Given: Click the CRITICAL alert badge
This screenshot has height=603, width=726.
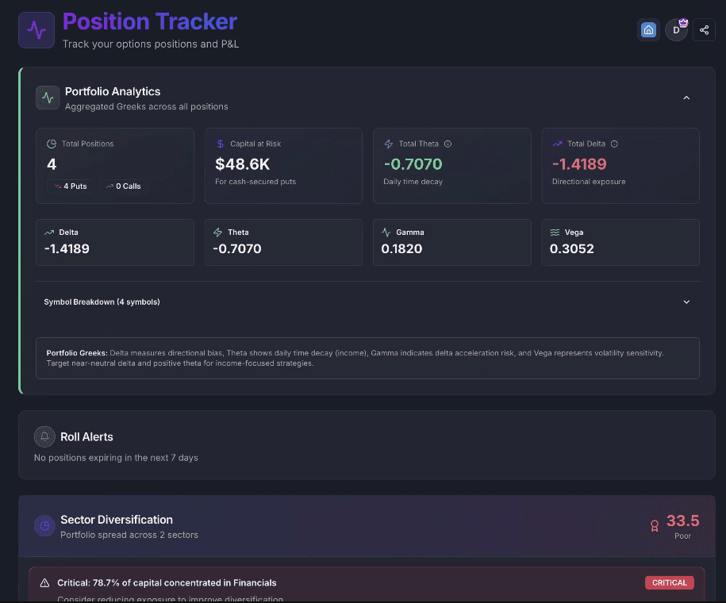Looking at the screenshot, I should coord(669,582).
